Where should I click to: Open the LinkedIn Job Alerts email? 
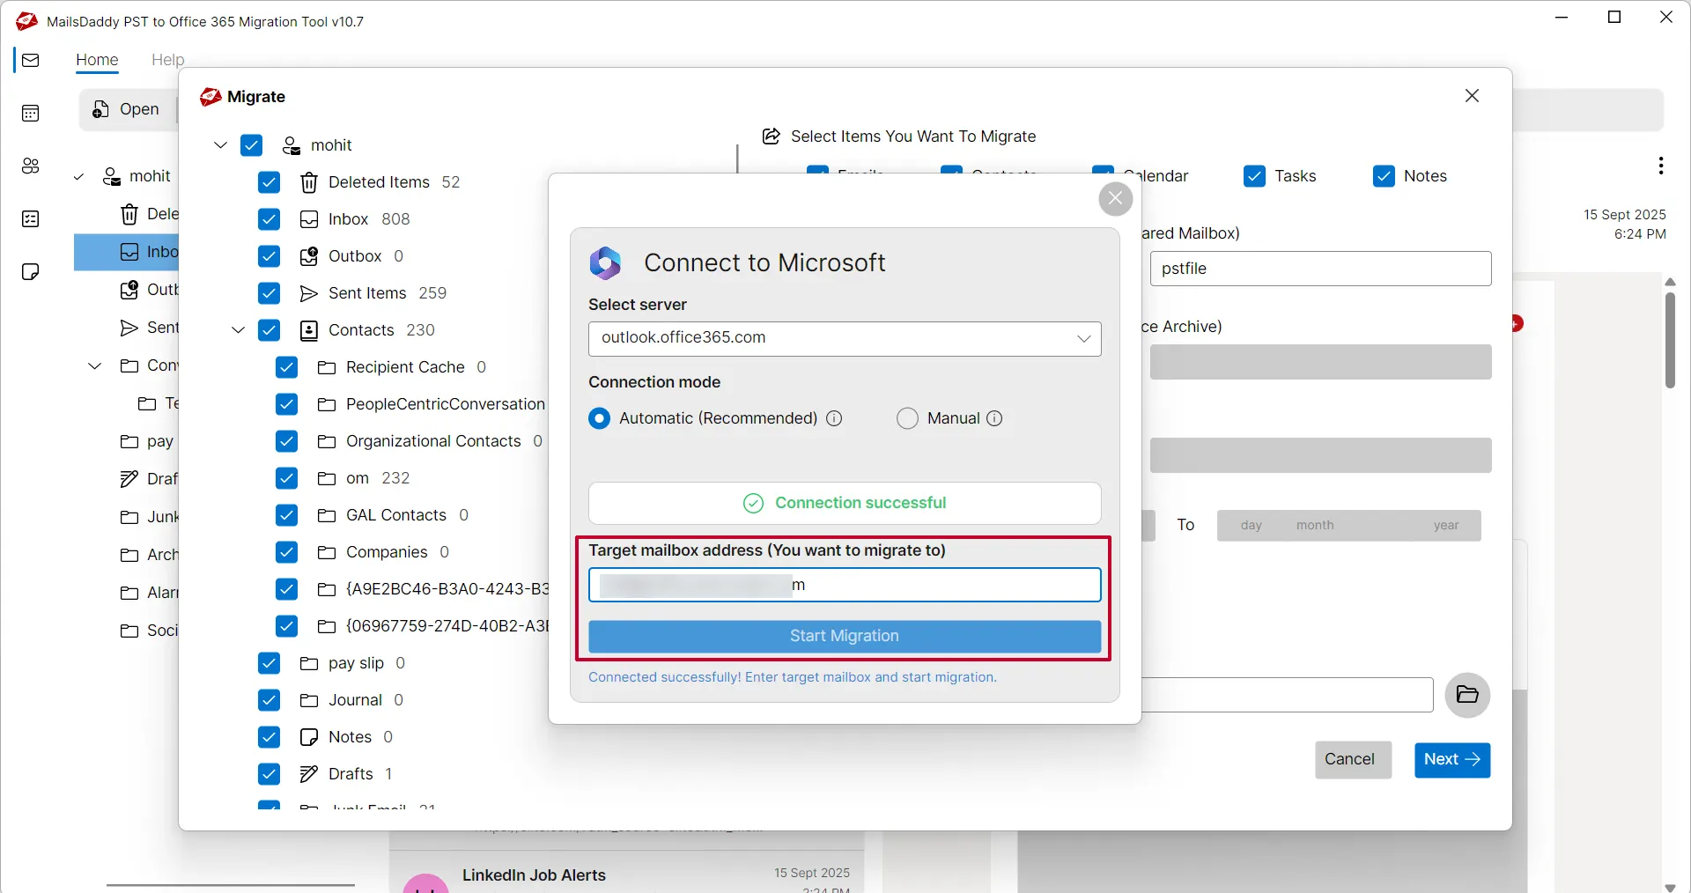pos(626,874)
